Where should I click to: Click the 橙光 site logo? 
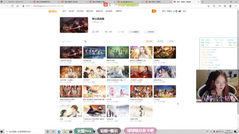pos(53,11)
